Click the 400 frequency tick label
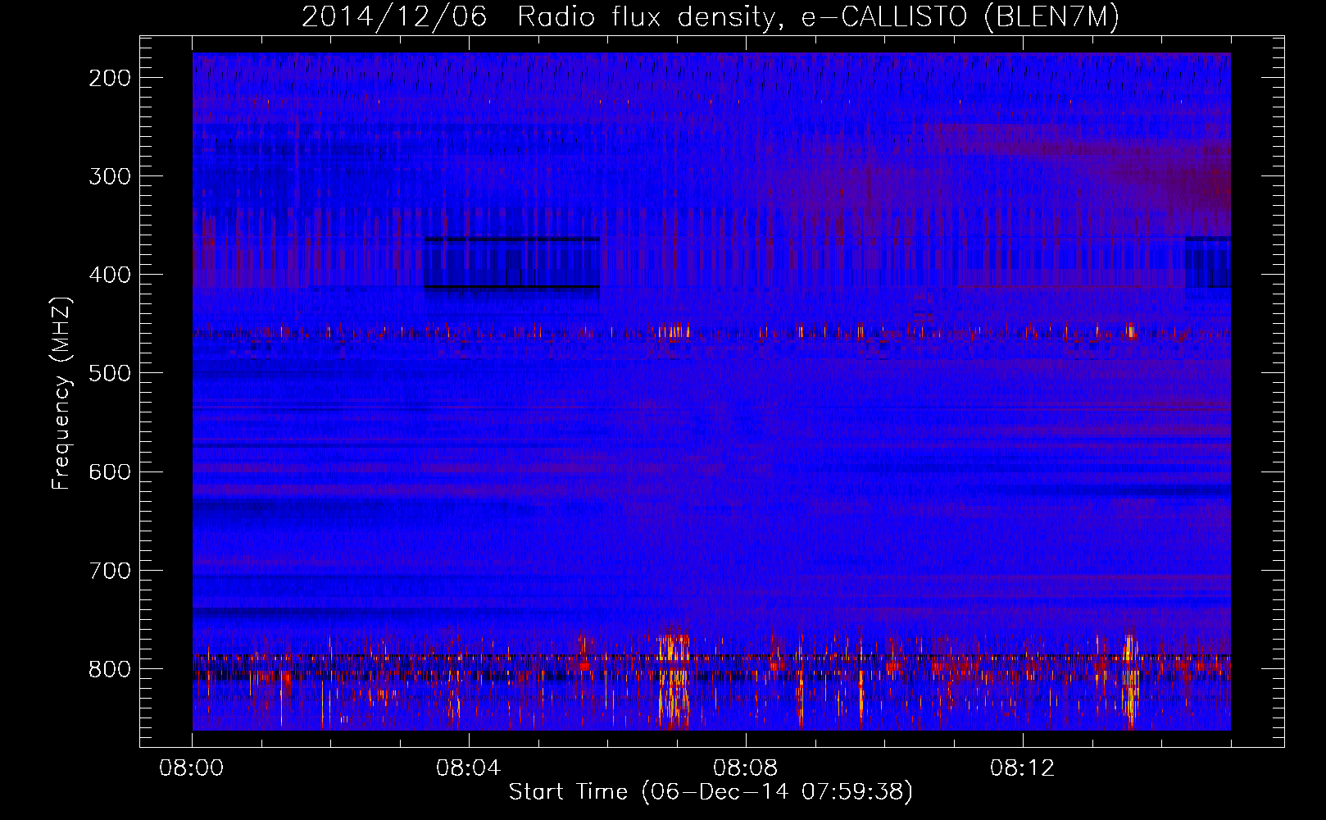Screen dimensions: 1326x820 110,275
